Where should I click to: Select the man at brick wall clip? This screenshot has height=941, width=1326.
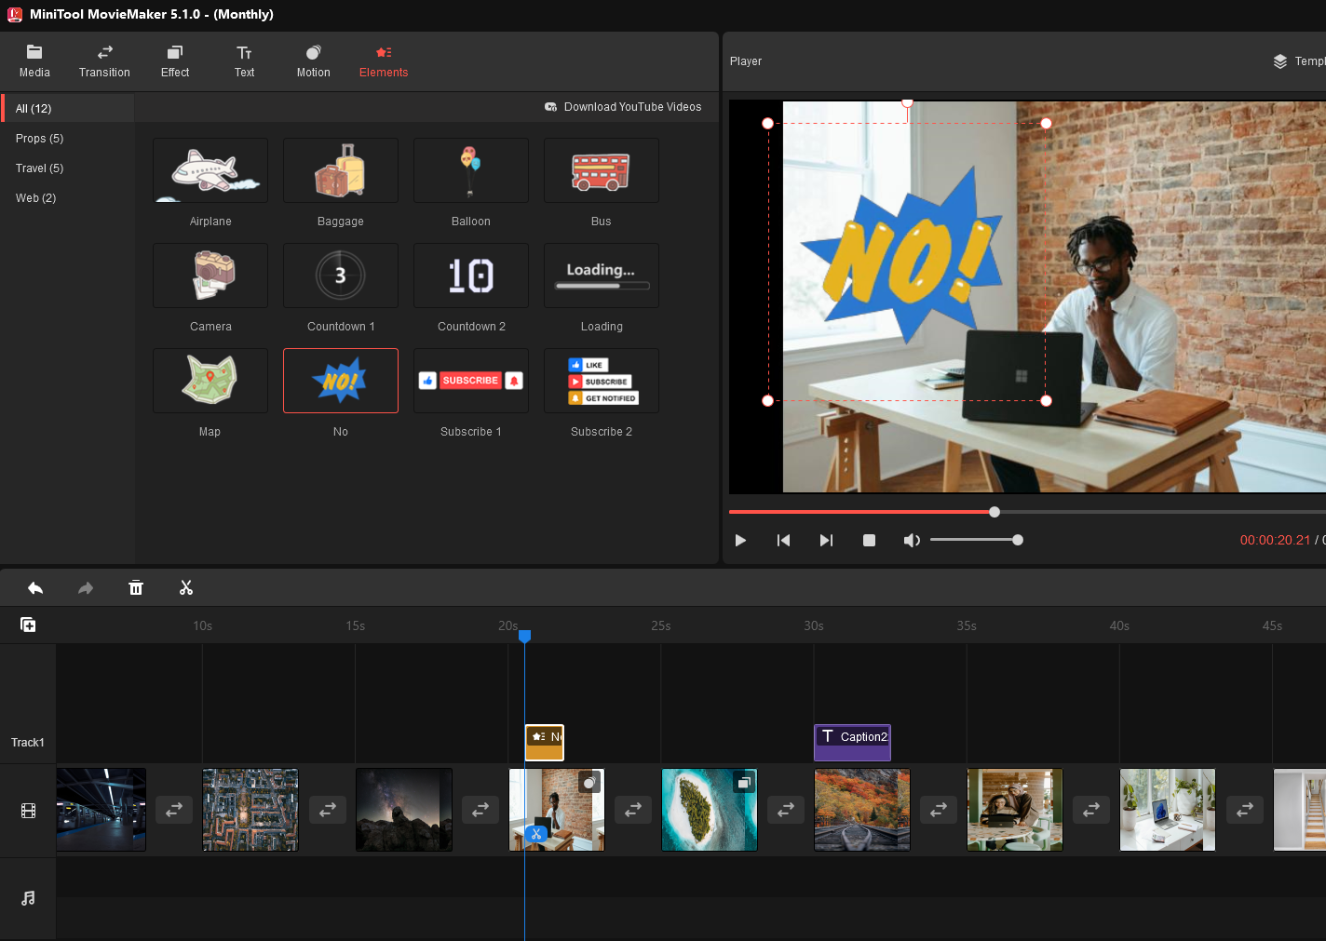click(x=557, y=809)
